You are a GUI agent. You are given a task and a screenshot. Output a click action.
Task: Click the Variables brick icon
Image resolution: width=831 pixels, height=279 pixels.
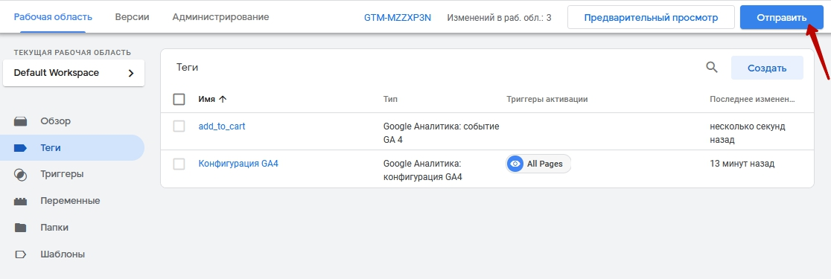tap(21, 201)
